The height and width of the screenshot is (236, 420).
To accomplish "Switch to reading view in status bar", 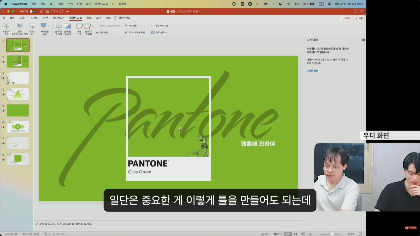I will (303, 234).
